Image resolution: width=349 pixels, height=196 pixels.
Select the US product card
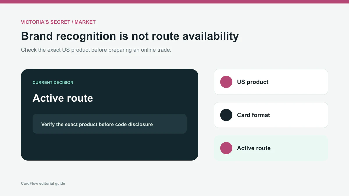[x=271, y=82]
